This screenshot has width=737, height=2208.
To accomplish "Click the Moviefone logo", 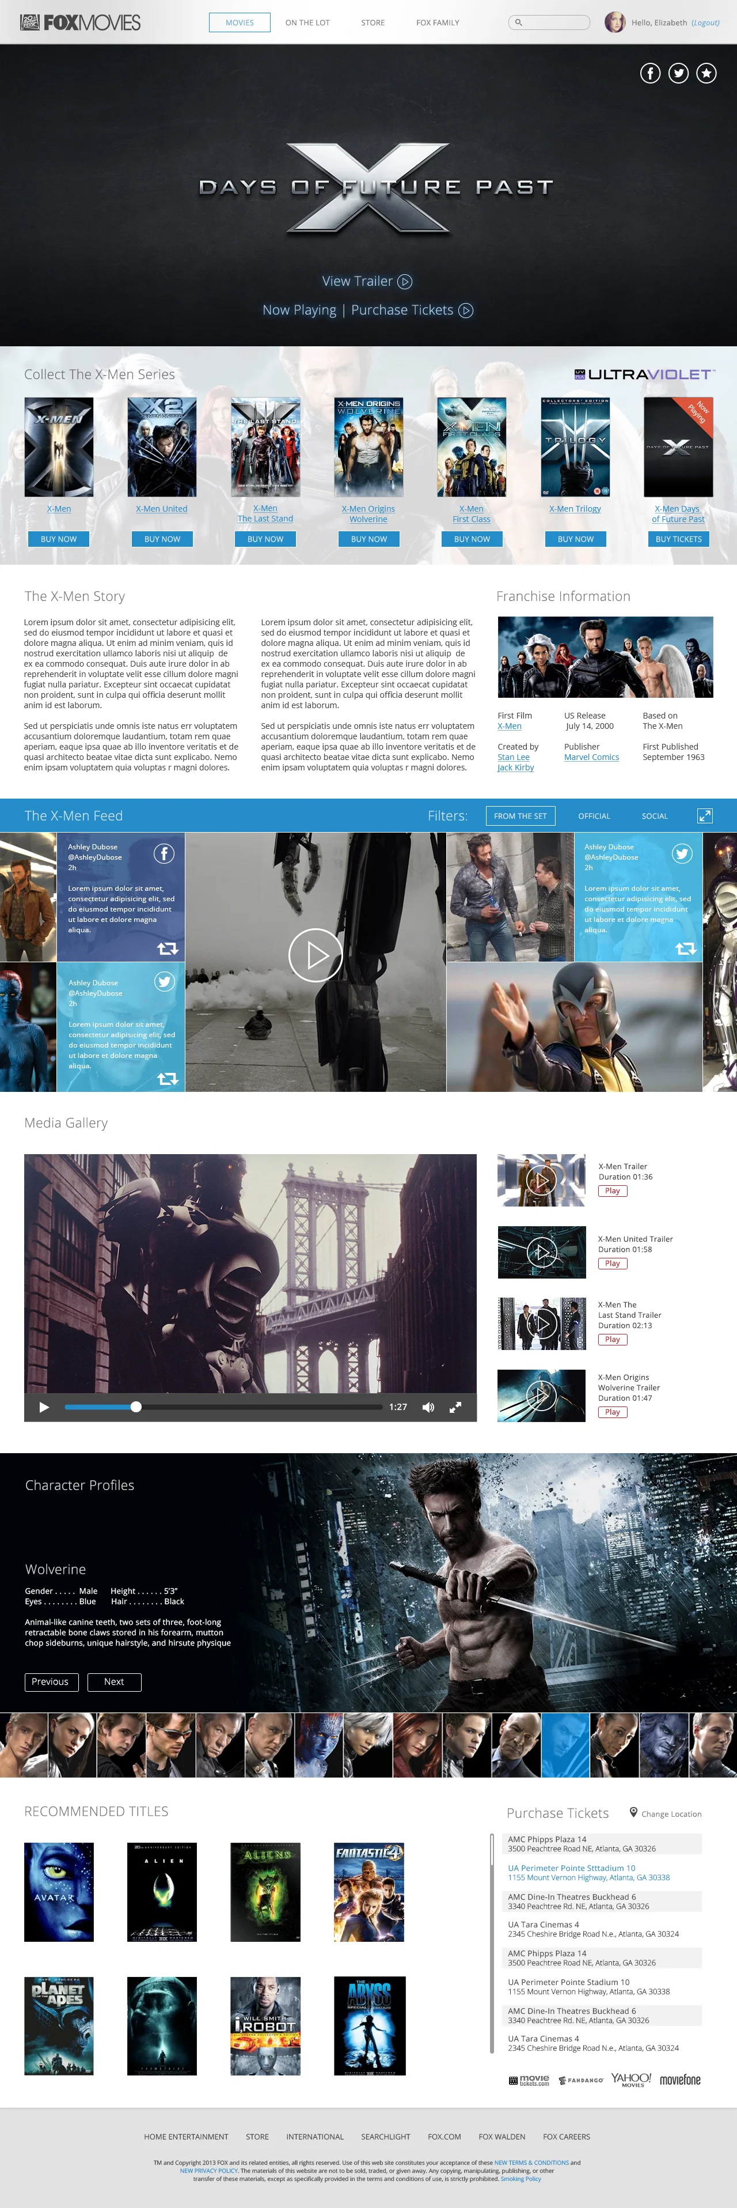I will coord(681,2080).
